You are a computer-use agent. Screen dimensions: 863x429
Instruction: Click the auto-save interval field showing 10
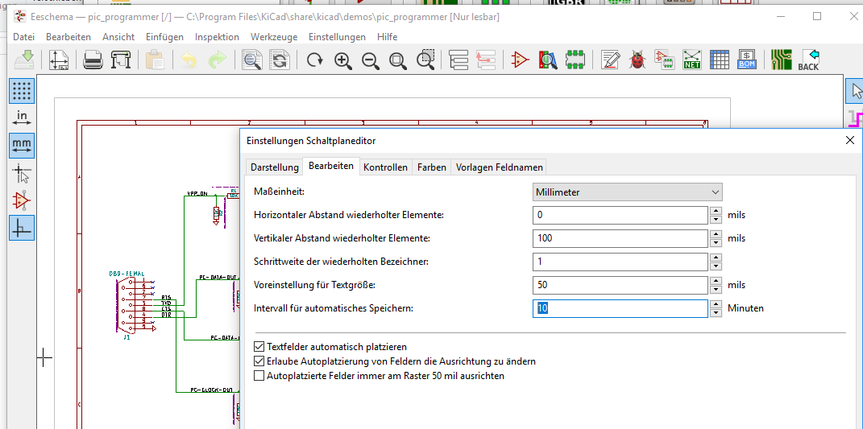[x=620, y=308]
